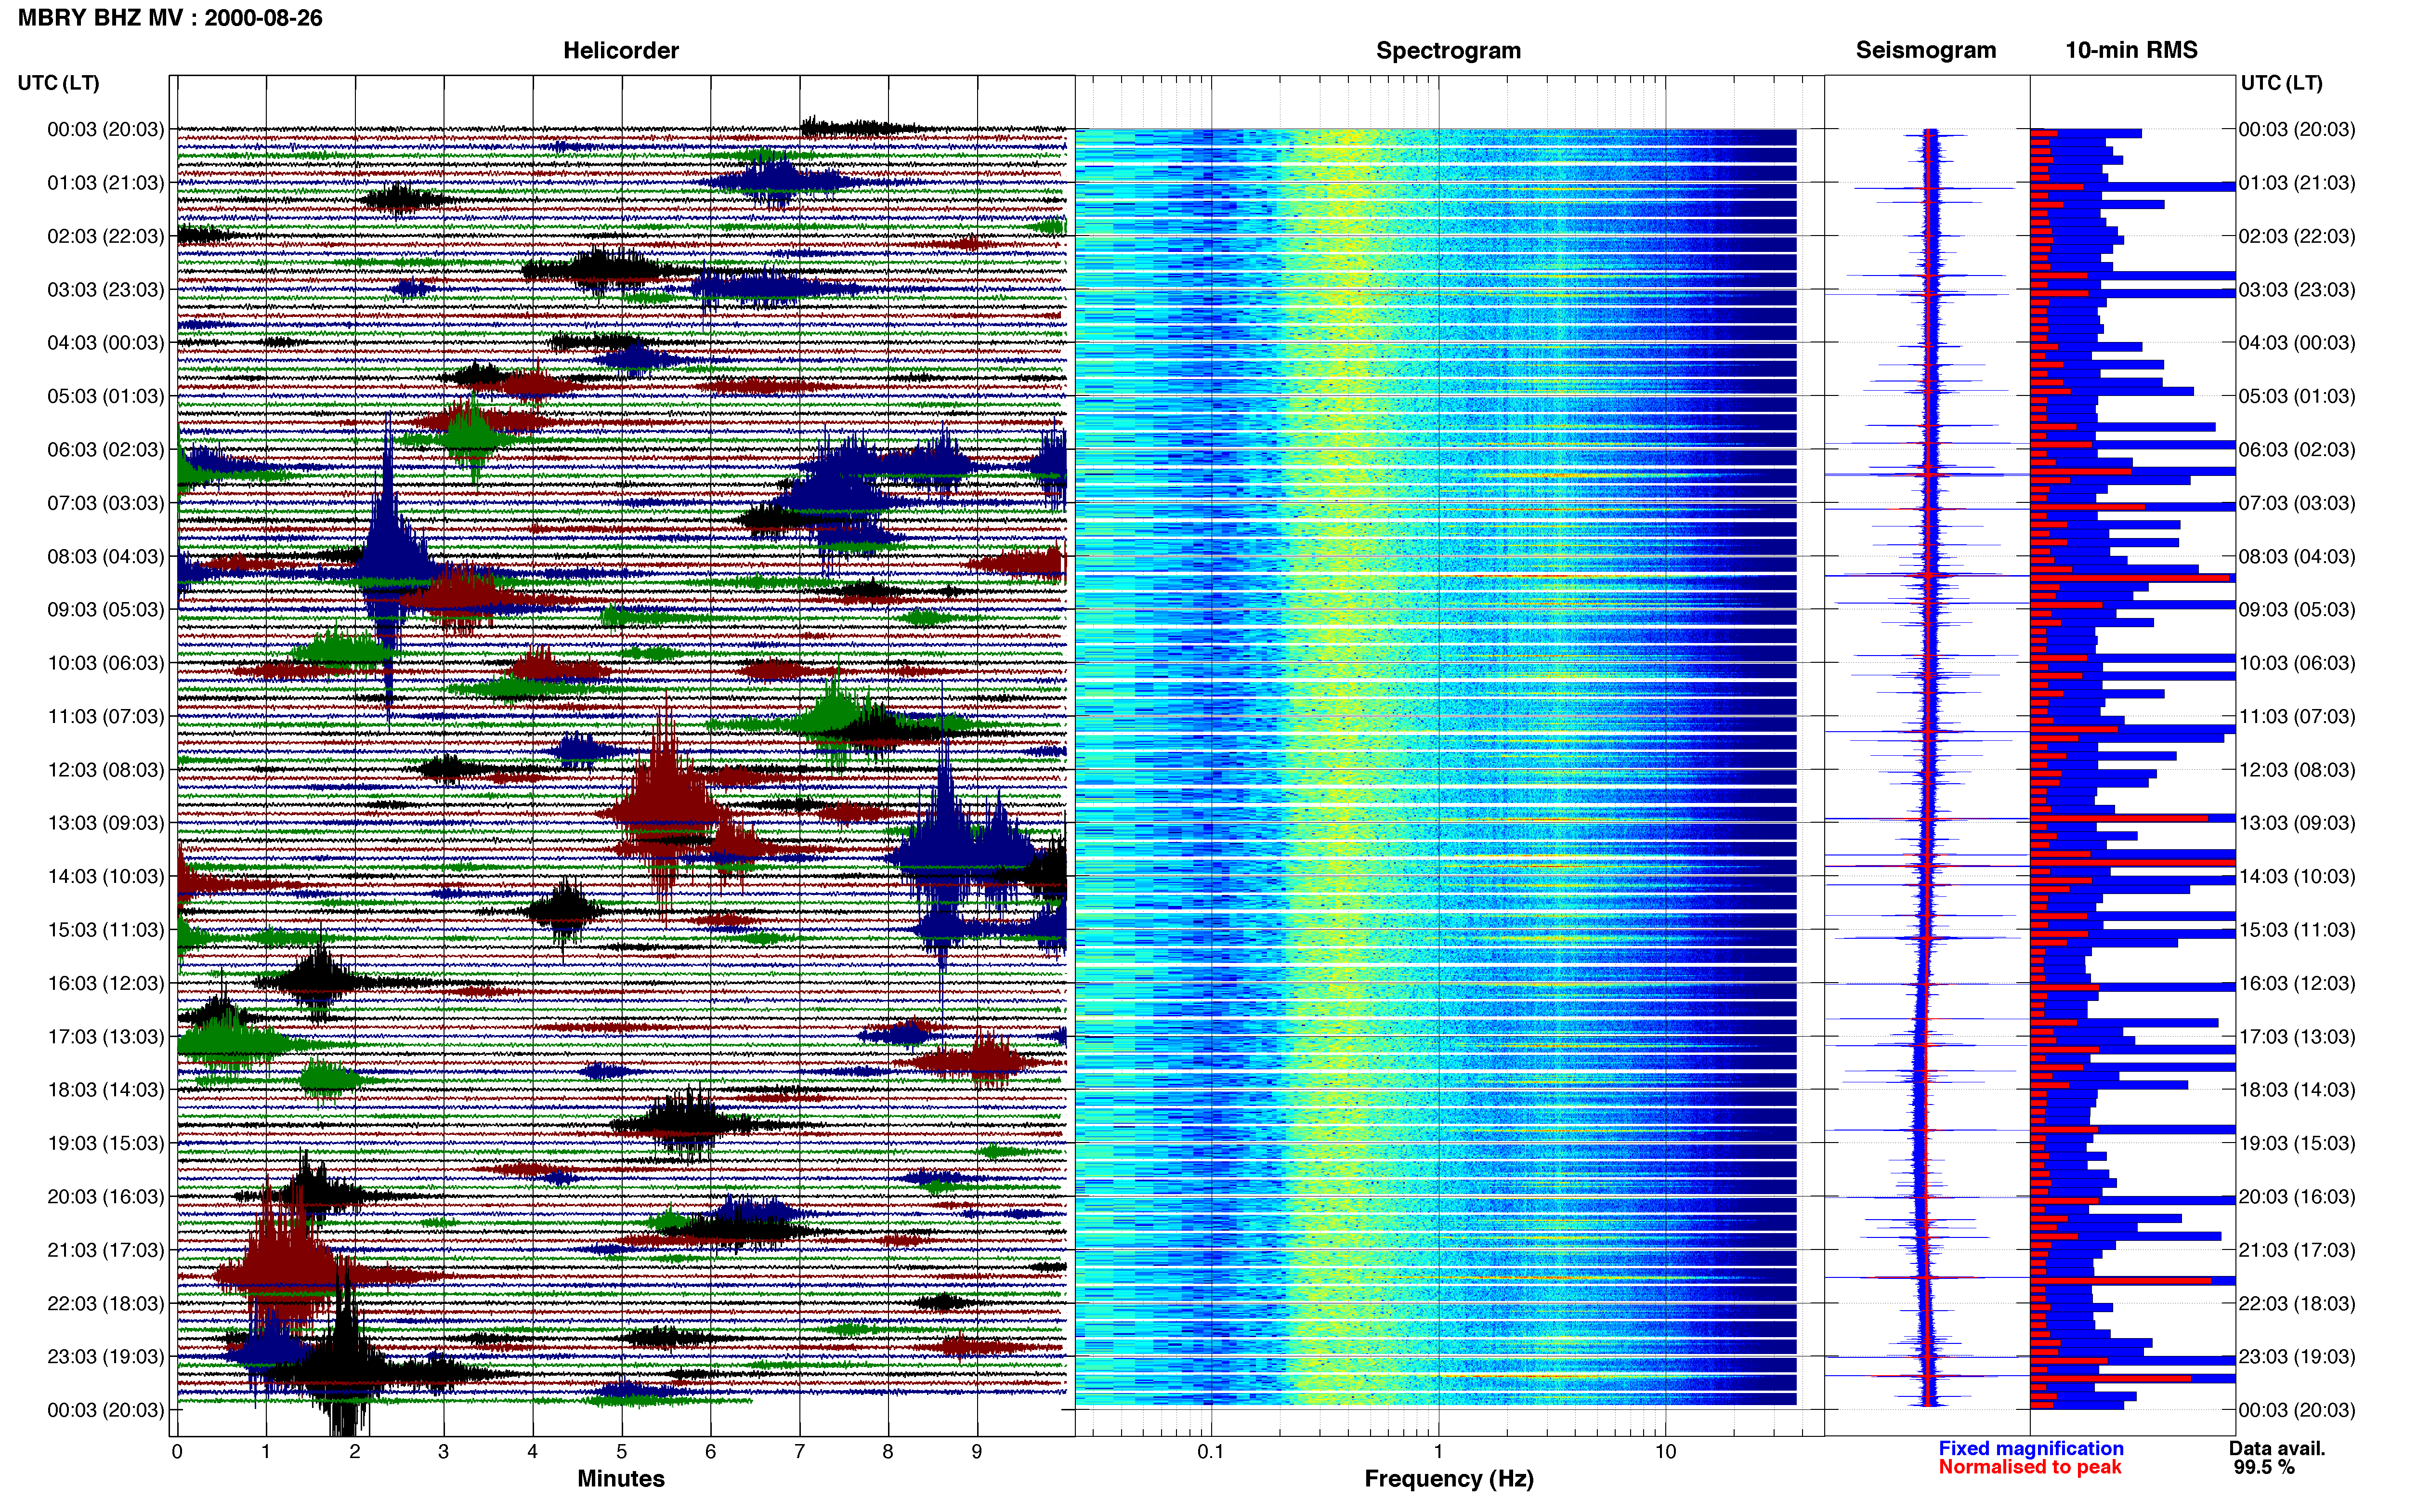2417x1512 pixels.
Task: Click the right 'UTC (LT)' axis label
Action: click(2281, 83)
